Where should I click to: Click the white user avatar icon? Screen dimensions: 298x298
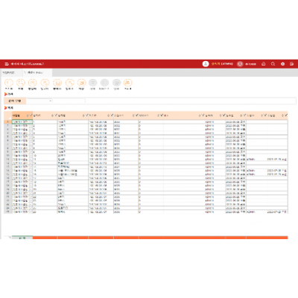tap(206, 64)
